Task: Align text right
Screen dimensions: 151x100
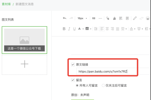Action: point(112,29)
